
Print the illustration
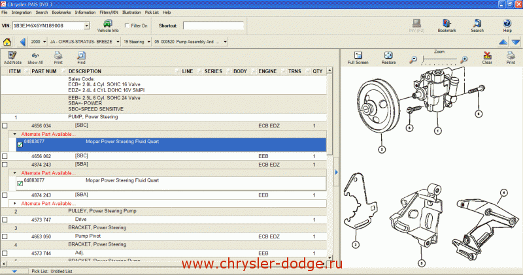pos(511,58)
